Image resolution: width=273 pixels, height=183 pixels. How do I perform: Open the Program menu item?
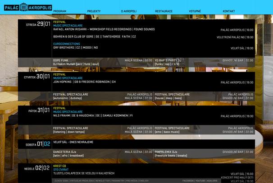(59, 11)
